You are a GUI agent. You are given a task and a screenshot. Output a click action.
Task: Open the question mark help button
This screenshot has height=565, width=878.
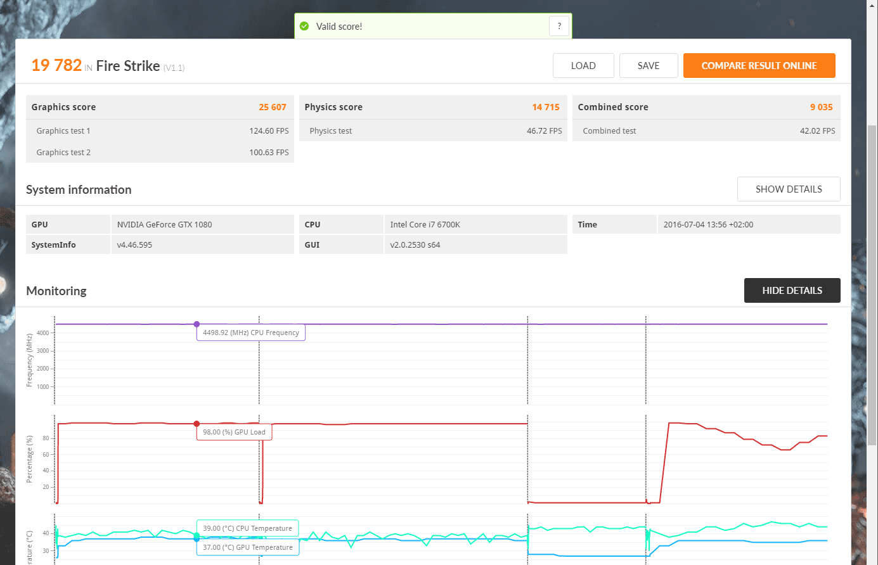pyautogui.click(x=559, y=26)
